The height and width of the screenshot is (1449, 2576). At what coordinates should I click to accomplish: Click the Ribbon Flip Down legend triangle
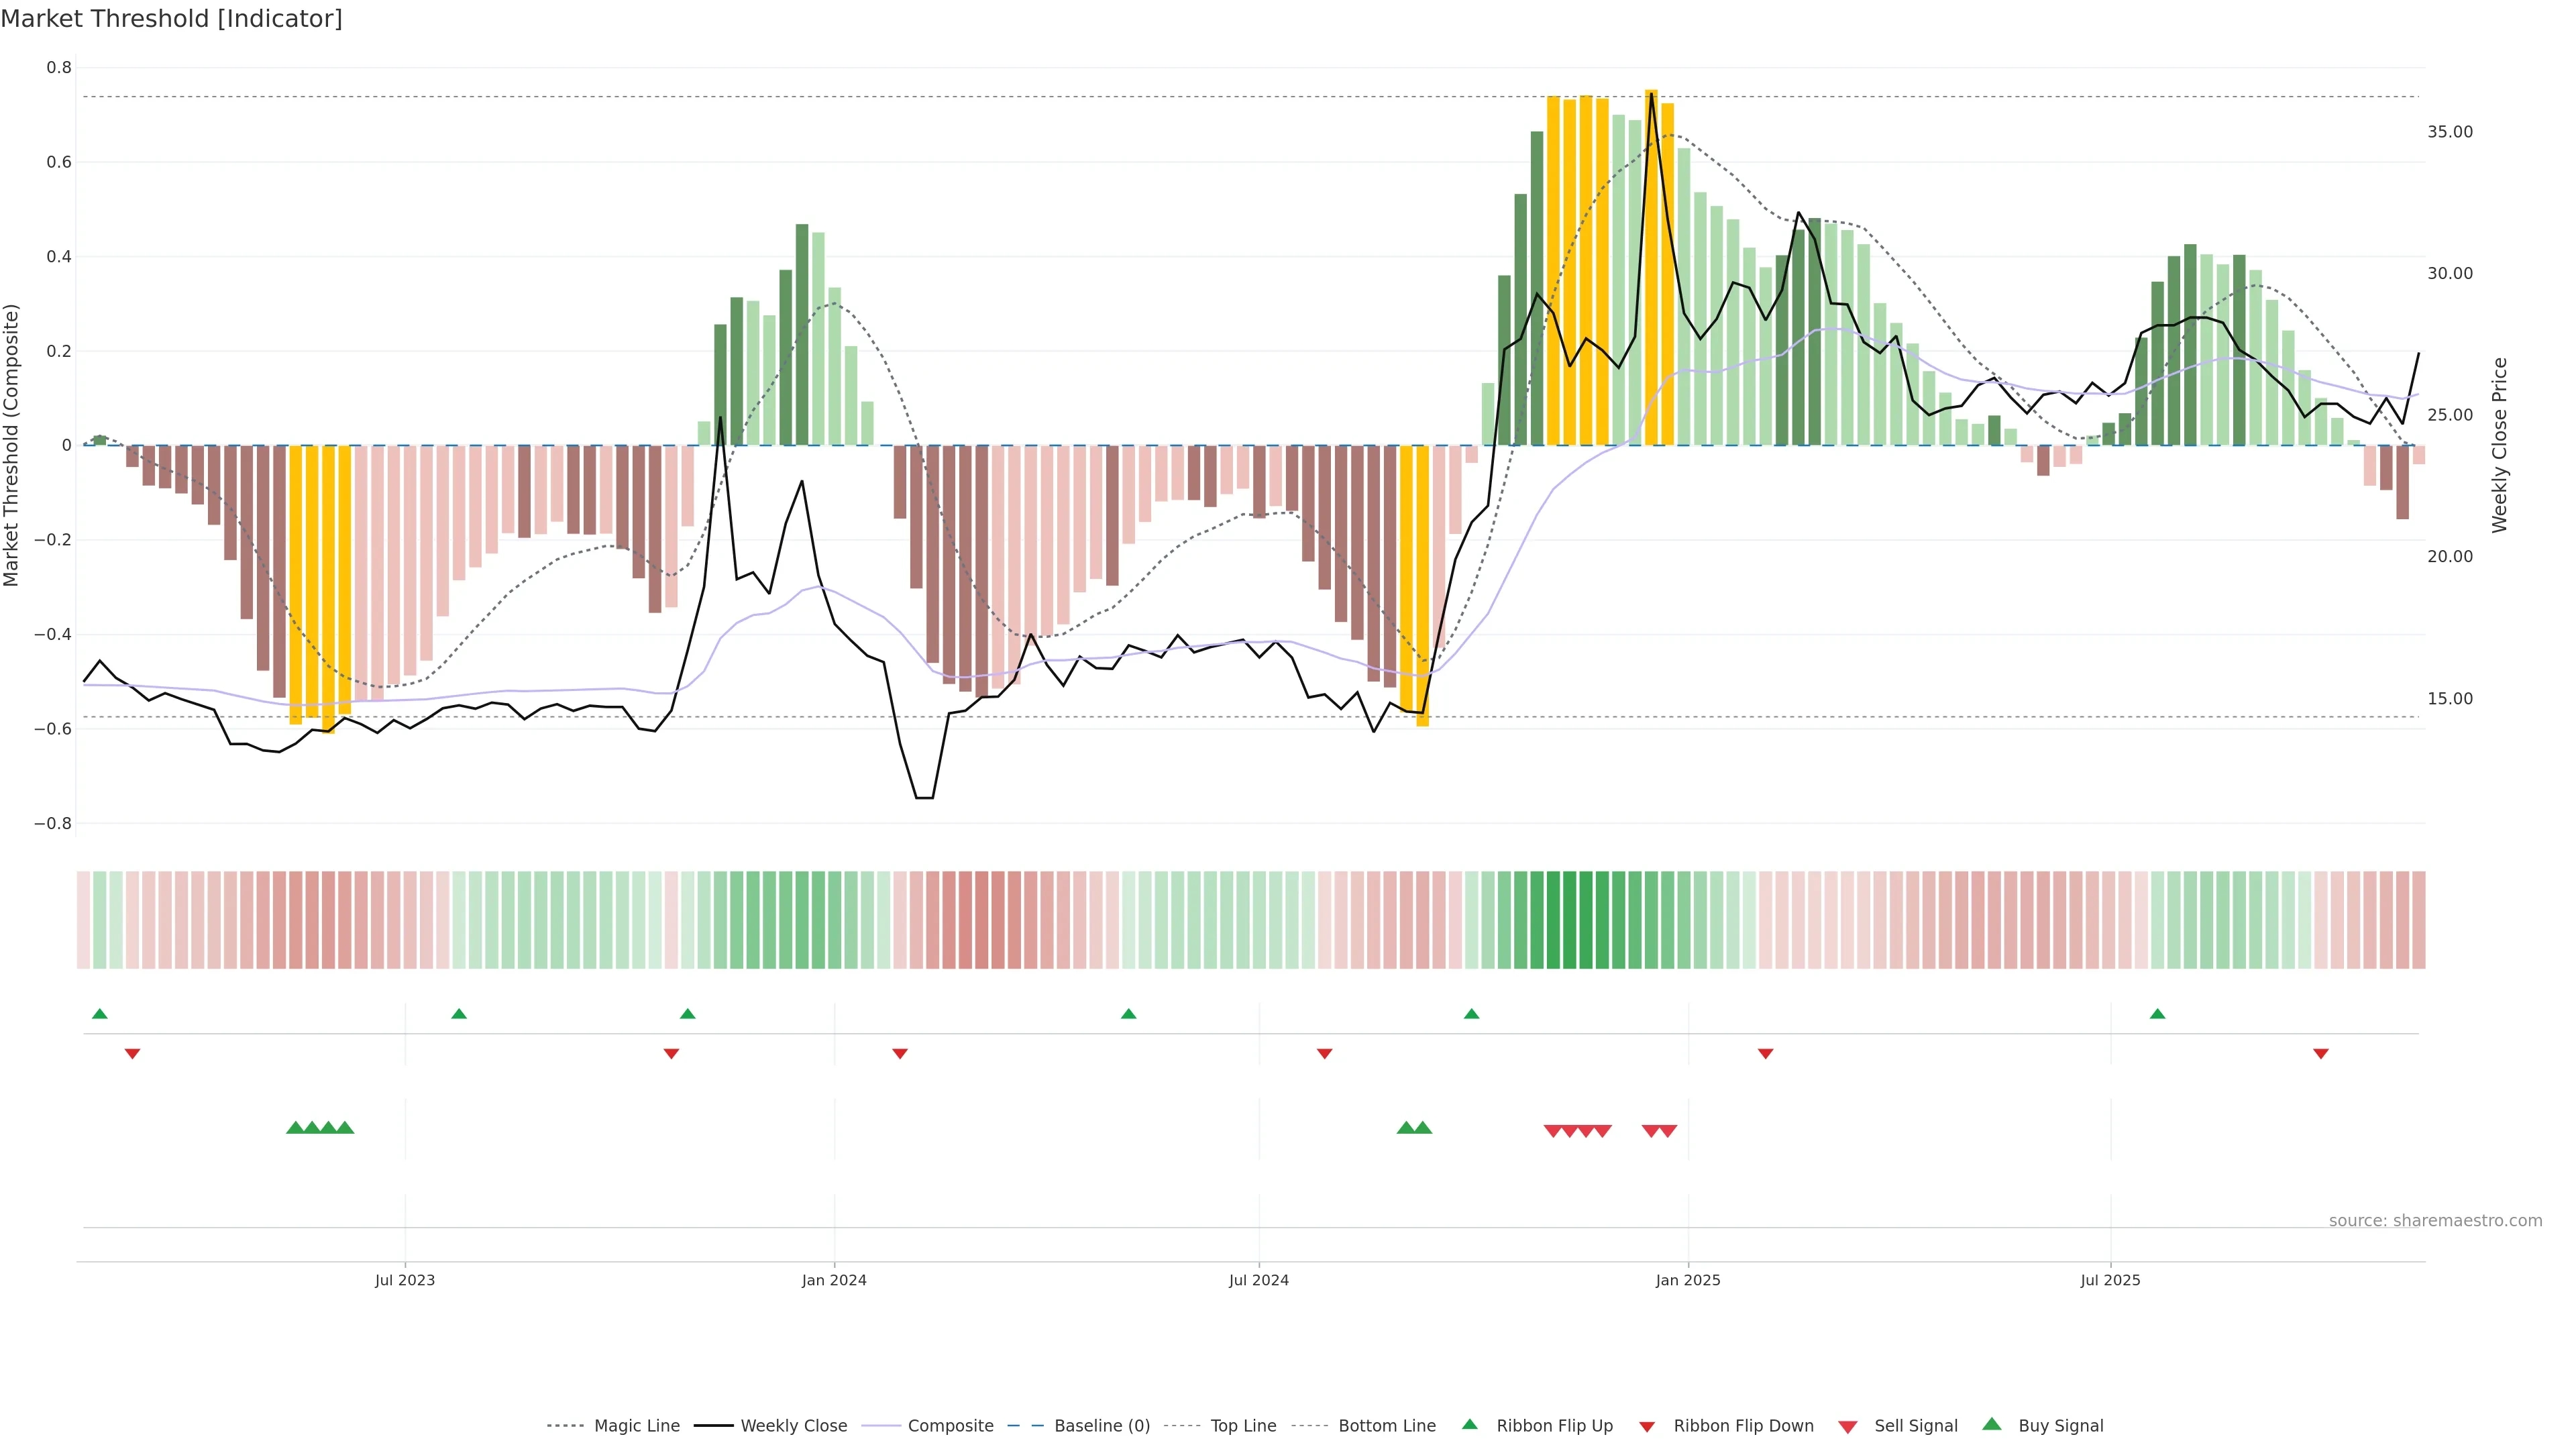point(1647,1427)
